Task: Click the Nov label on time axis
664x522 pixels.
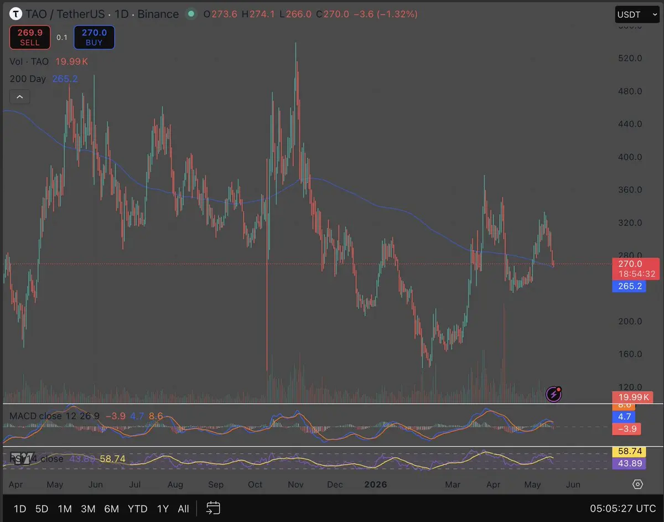Action: click(x=296, y=484)
